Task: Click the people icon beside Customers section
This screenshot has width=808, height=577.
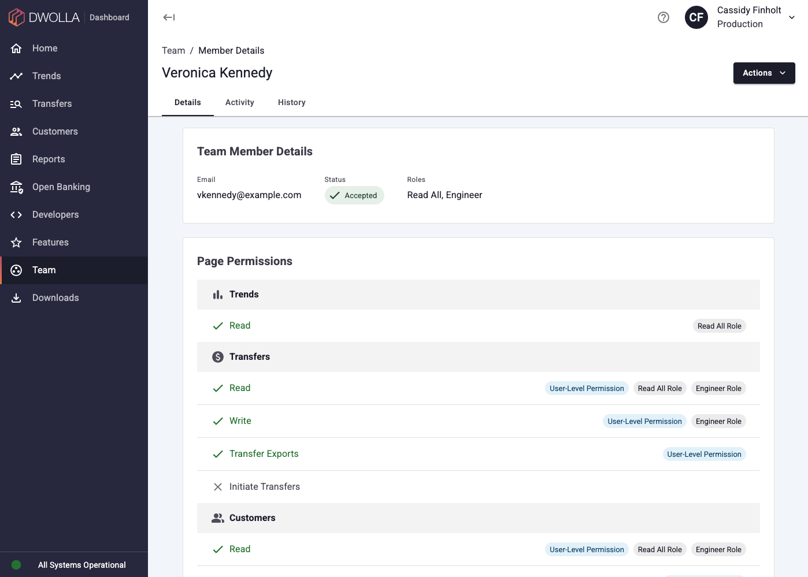Action: [x=218, y=518]
